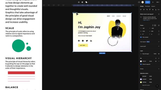Click the Facebook icon in the design
The image size is (161, 90).
(x=79, y=41)
